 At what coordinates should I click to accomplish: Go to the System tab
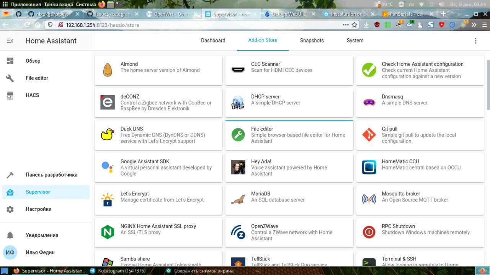355,41
